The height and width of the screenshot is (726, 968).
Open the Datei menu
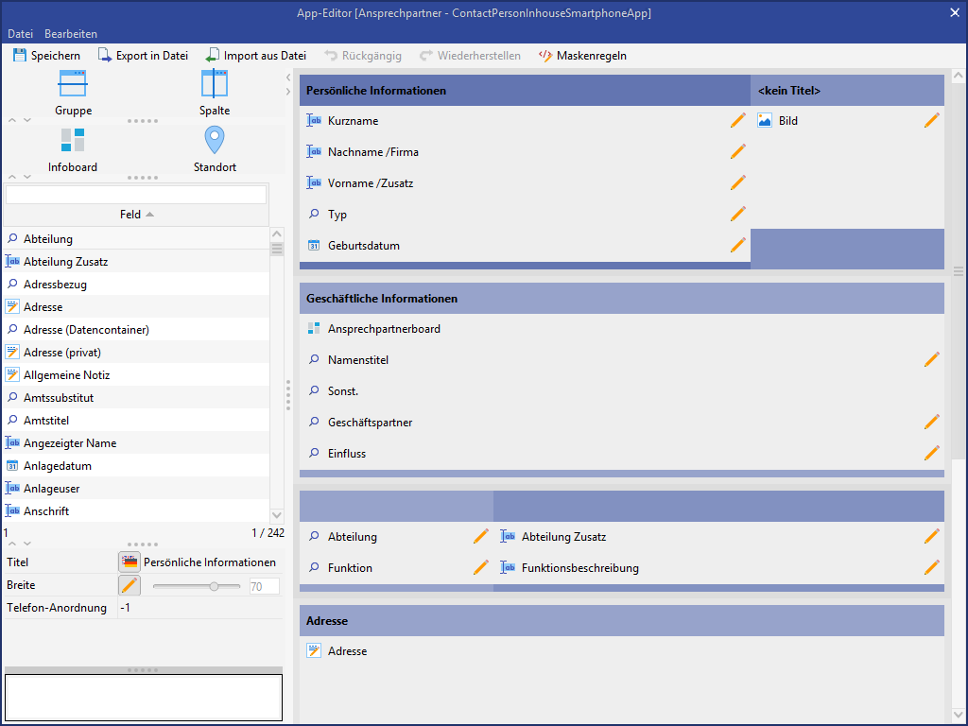click(20, 34)
